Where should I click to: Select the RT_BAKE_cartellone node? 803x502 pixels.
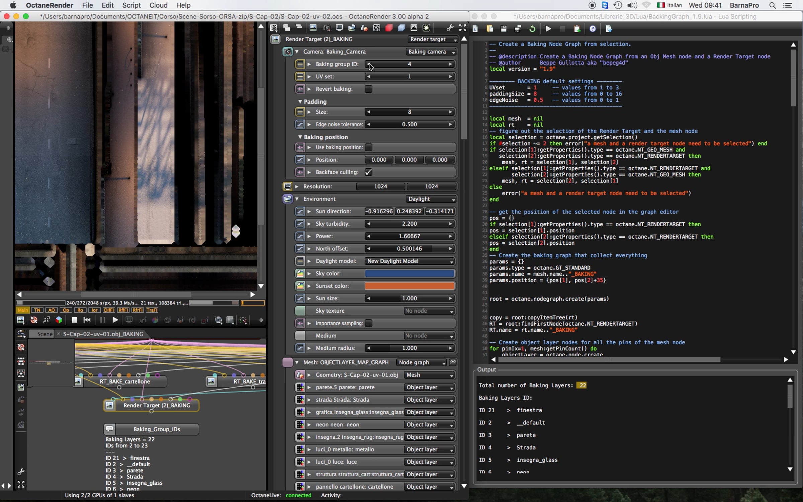121,382
